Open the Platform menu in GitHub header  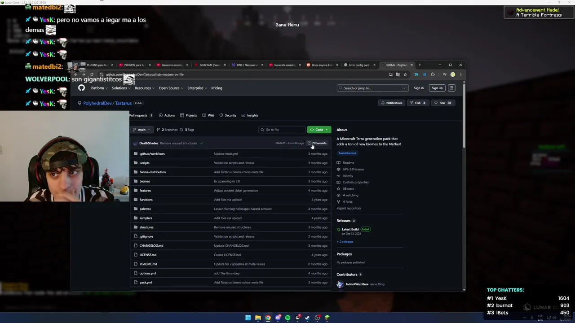pyautogui.click(x=99, y=88)
